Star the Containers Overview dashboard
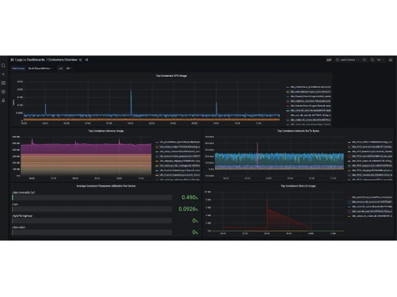This screenshot has width=397, height=297. pos(80,60)
